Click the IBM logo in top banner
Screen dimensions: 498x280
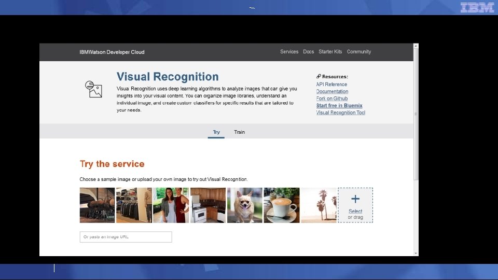click(477, 7)
